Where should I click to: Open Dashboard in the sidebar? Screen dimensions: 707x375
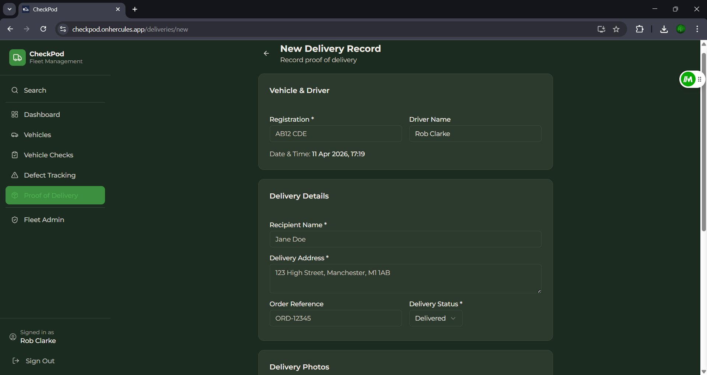point(42,115)
